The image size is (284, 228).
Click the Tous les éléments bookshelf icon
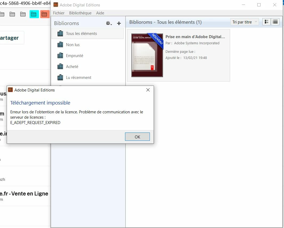[60, 34]
